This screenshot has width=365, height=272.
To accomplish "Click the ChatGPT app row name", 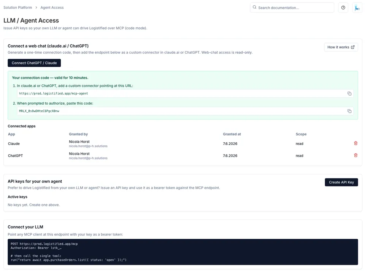I will pos(15,156).
